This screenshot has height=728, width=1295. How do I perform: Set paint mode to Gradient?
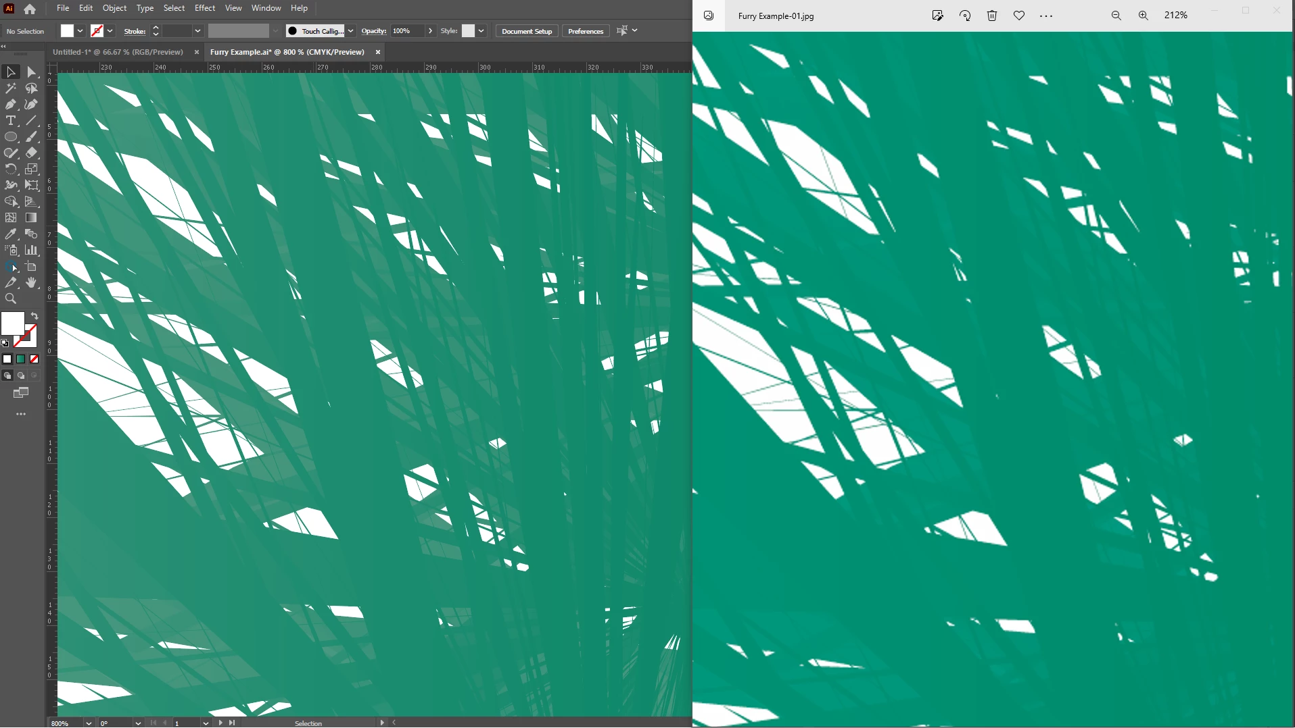pyautogui.click(x=21, y=359)
